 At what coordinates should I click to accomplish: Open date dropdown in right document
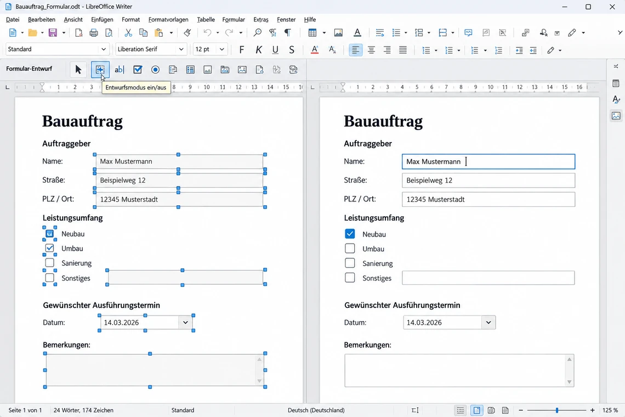[488, 323]
